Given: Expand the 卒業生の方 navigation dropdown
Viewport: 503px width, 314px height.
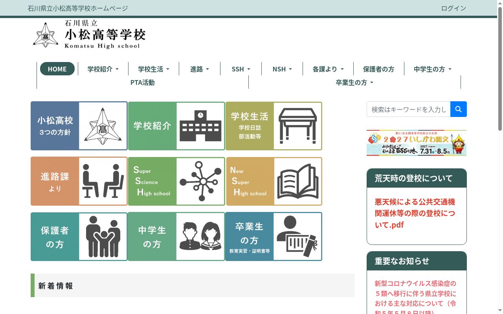Looking at the screenshot, I should pos(354,82).
